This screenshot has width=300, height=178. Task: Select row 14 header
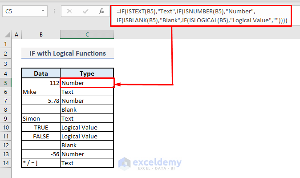click(5, 163)
